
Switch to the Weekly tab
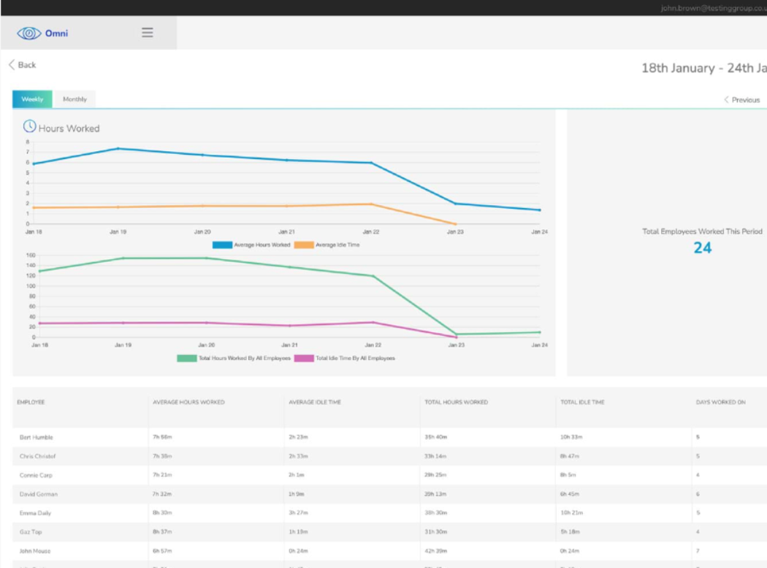pyautogui.click(x=32, y=99)
